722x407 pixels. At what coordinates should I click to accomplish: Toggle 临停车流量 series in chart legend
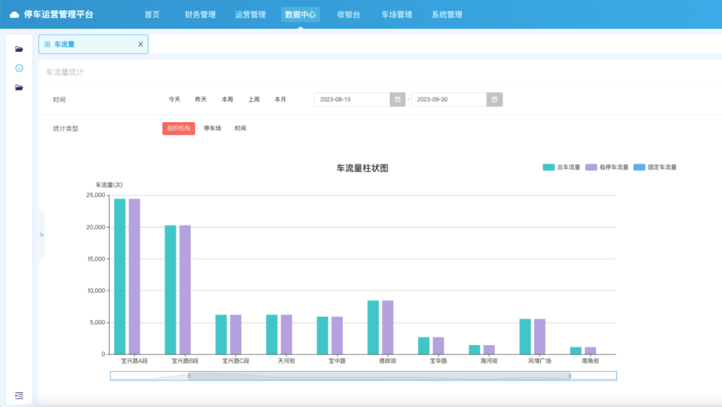pyautogui.click(x=607, y=167)
